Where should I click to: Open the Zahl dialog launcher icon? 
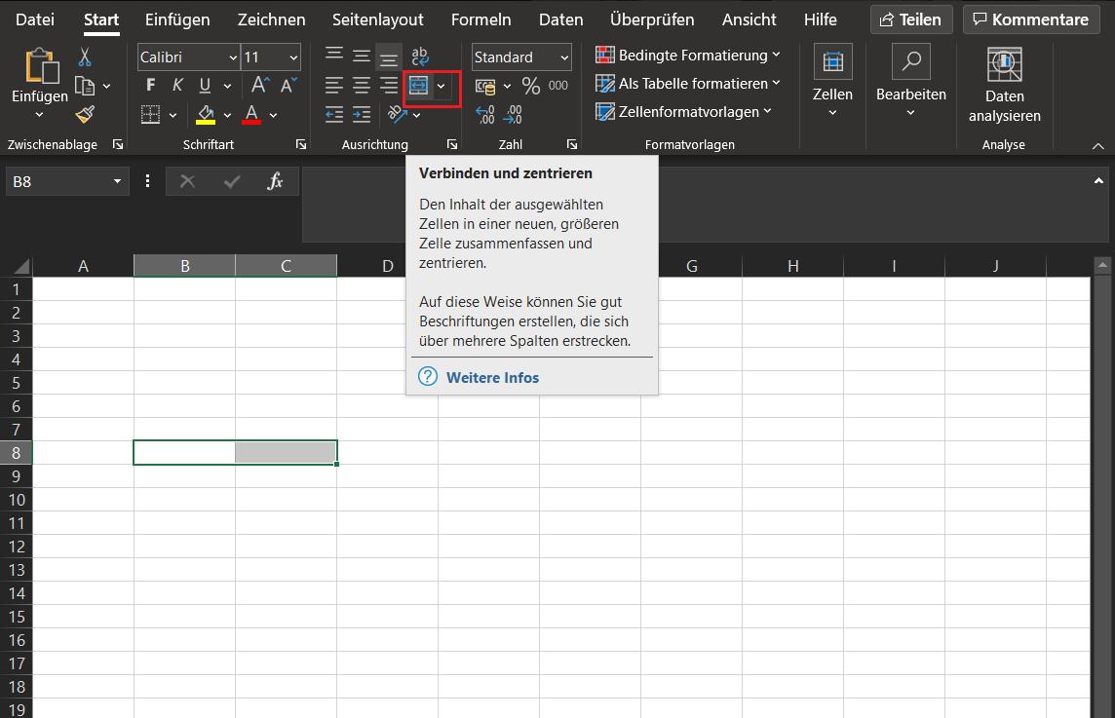click(572, 144)
